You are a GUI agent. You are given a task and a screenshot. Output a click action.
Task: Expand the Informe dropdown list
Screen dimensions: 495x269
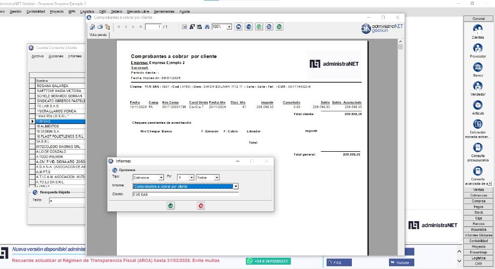click(x=236, y=187)
